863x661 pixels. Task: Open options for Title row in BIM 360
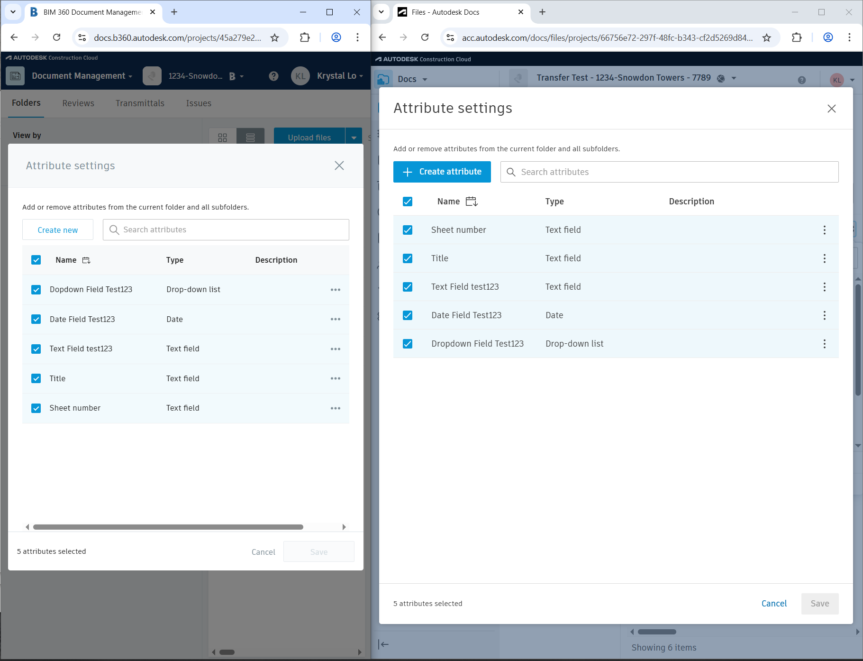coord(336,378)
